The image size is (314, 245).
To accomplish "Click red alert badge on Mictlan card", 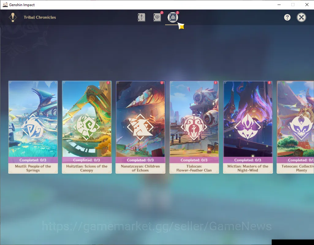I will coord(269,82).
